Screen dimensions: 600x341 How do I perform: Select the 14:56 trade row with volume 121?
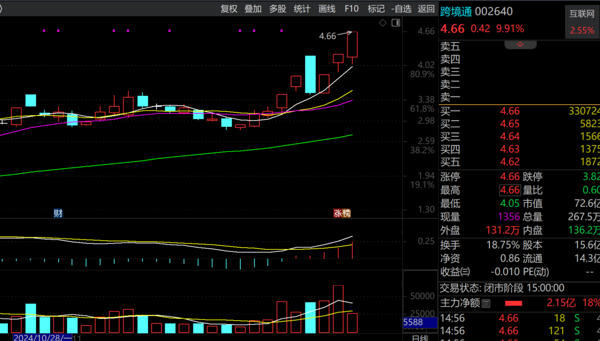tap(519, 331)
